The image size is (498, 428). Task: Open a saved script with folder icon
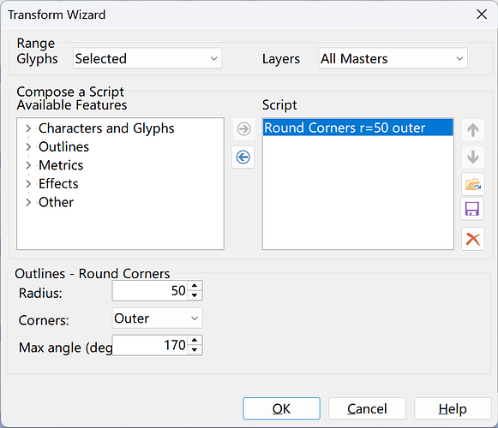click(473, 184)
